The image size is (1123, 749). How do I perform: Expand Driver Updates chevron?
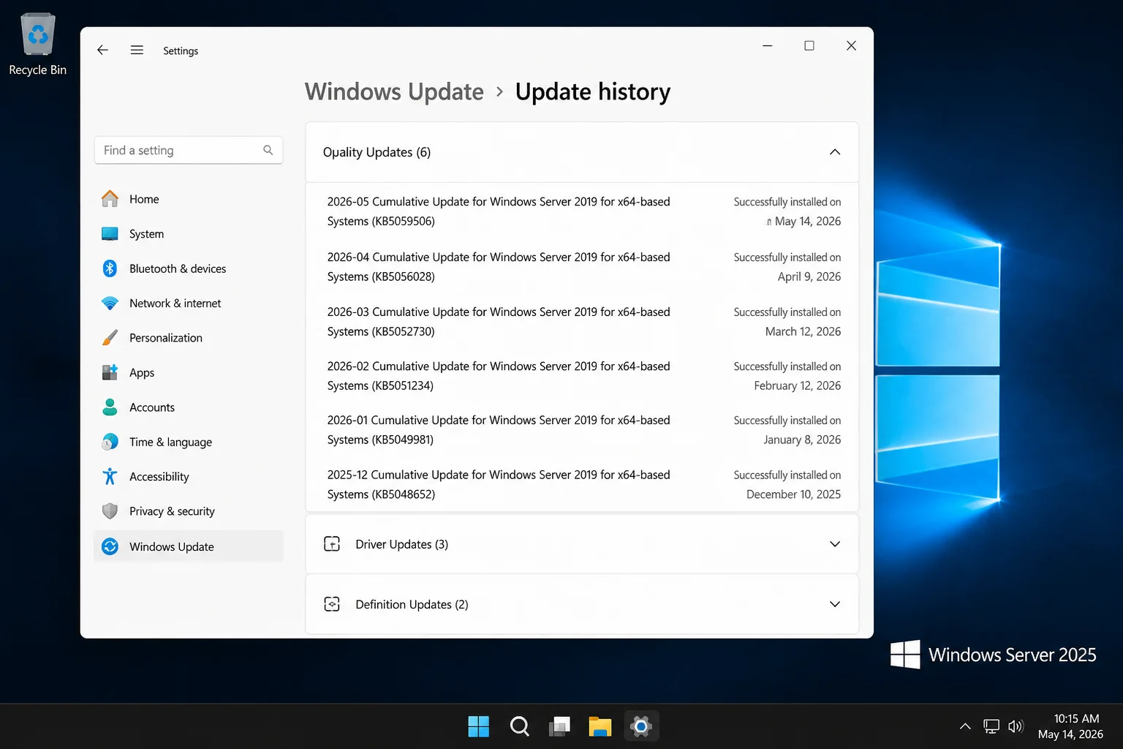[x=835, y=544]
